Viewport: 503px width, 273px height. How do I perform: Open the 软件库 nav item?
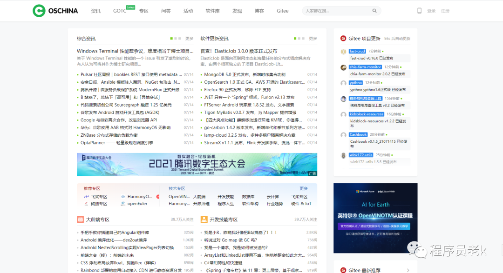[x=212, y=11]
